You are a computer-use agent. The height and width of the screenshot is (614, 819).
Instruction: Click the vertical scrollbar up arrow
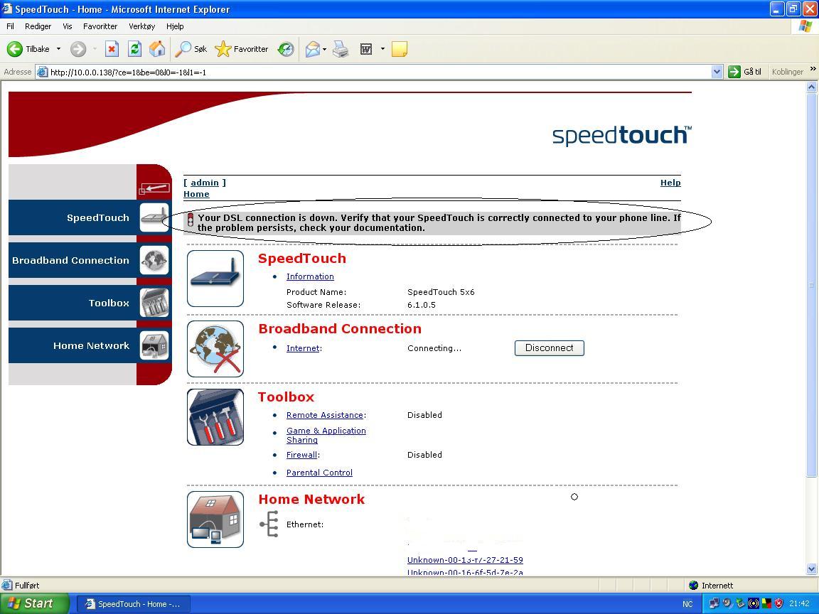[x=812, y=87]
